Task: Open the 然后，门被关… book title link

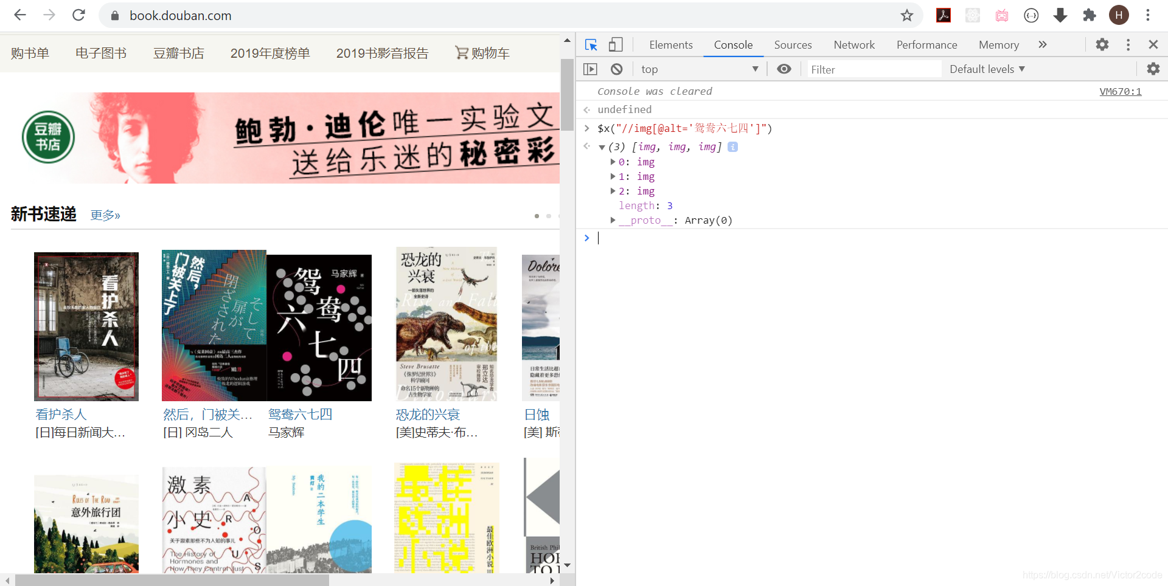Action: [x=207, y=415]
